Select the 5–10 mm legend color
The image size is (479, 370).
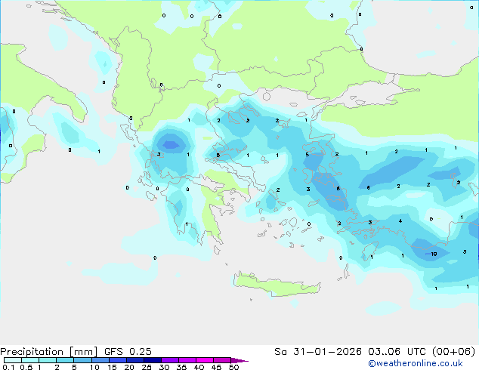click(82, 360)
